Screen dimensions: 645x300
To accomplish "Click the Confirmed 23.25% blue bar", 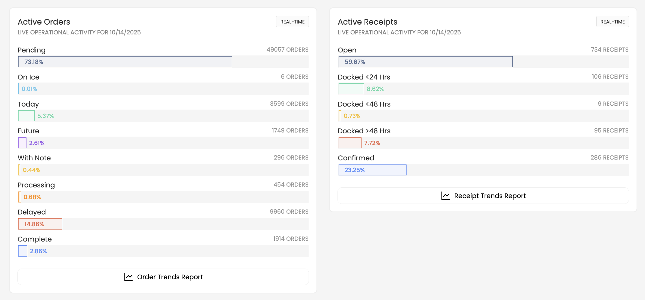I will (372, 170).
